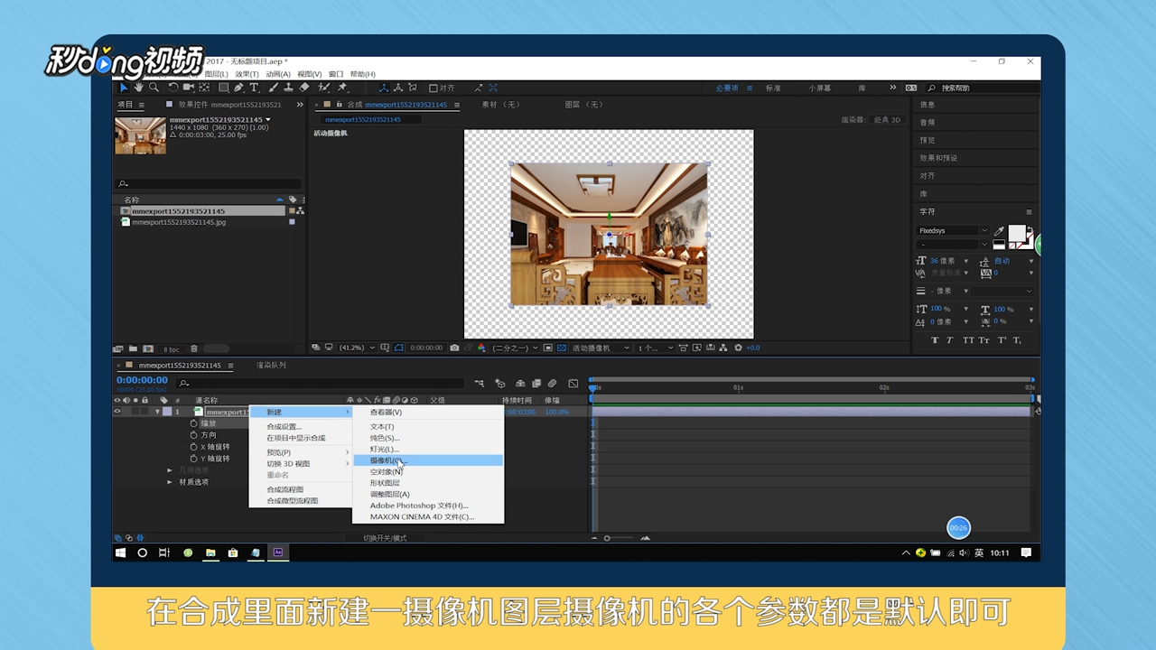Select the Eraser tool
The height and width of the screenshot is (650, 1156).
click(x=304, y=88)
